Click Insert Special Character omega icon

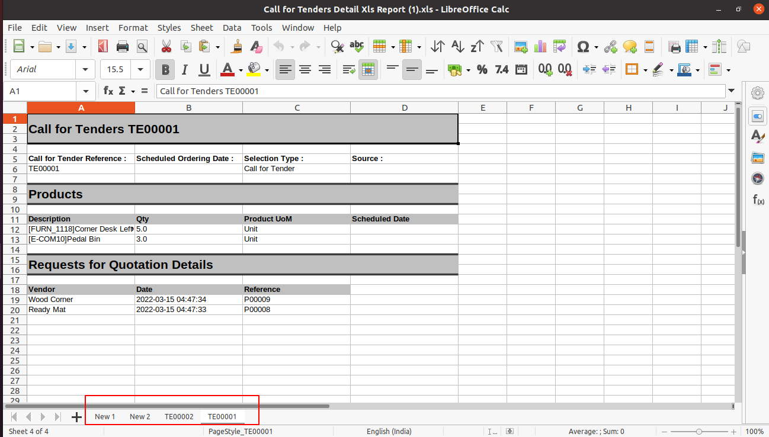coord(583,47)
